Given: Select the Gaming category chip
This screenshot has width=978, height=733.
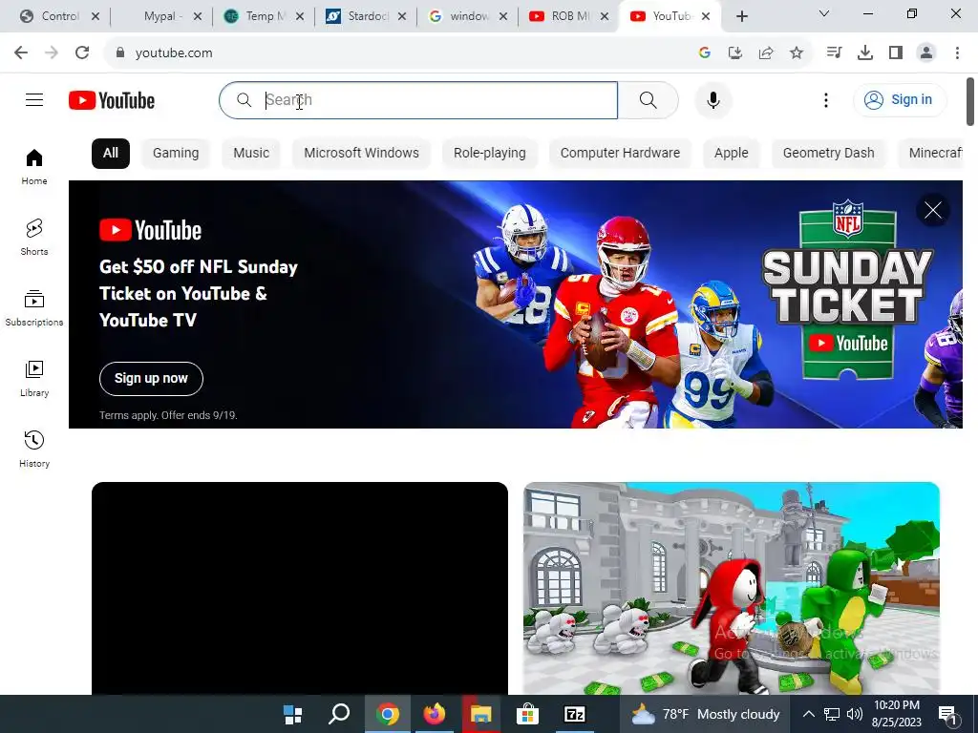Looking at the screenshot, I should coord(176,154).
